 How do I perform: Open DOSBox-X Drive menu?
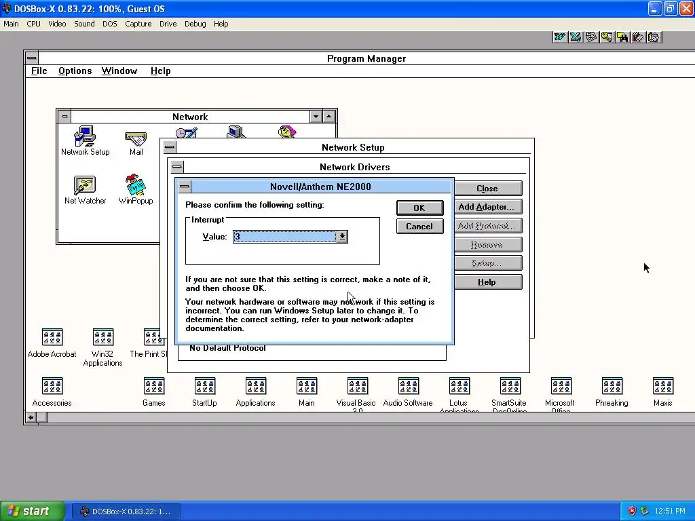tap(168, 24)
